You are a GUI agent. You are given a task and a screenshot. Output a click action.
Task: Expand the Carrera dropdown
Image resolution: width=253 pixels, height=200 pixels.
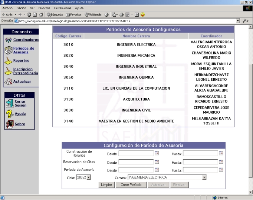[204, 177]
